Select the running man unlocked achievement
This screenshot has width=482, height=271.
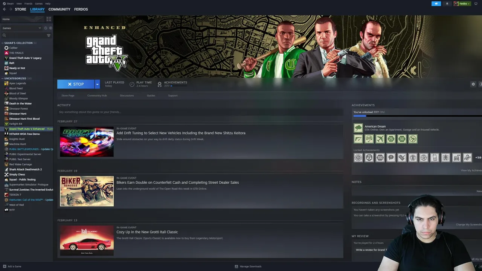pos(413,139)
